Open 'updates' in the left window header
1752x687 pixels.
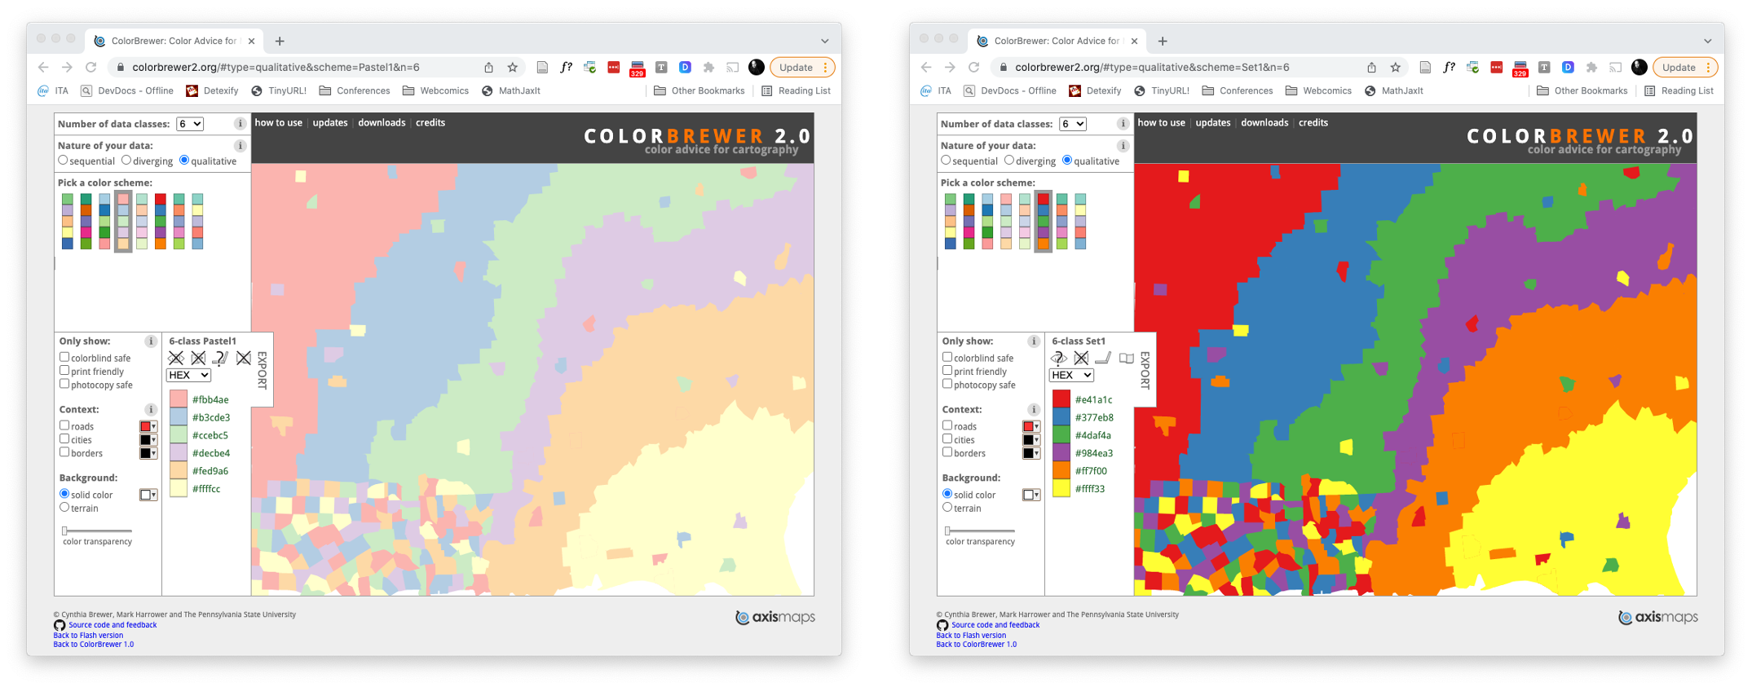[x=330, y=123]
